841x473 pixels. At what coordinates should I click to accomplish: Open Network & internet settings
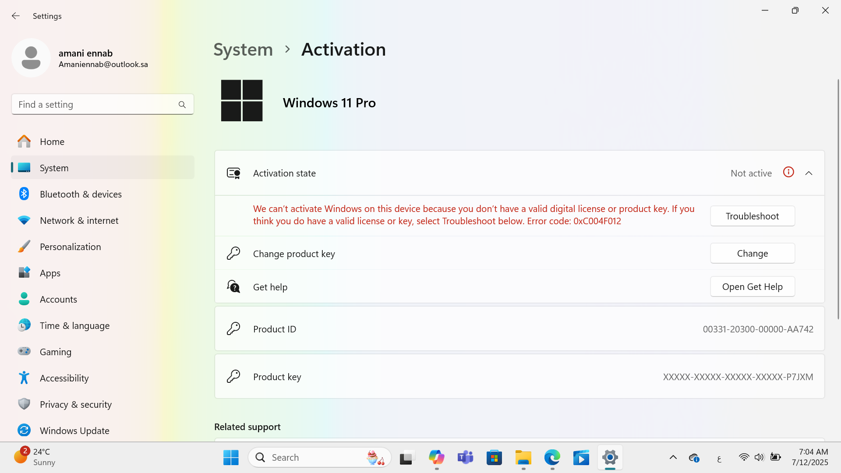pyautogui.click(x=102, y=220)
